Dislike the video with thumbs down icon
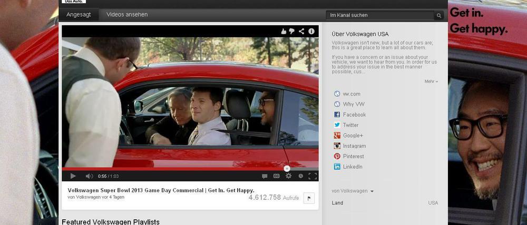 tap(292, 31)
